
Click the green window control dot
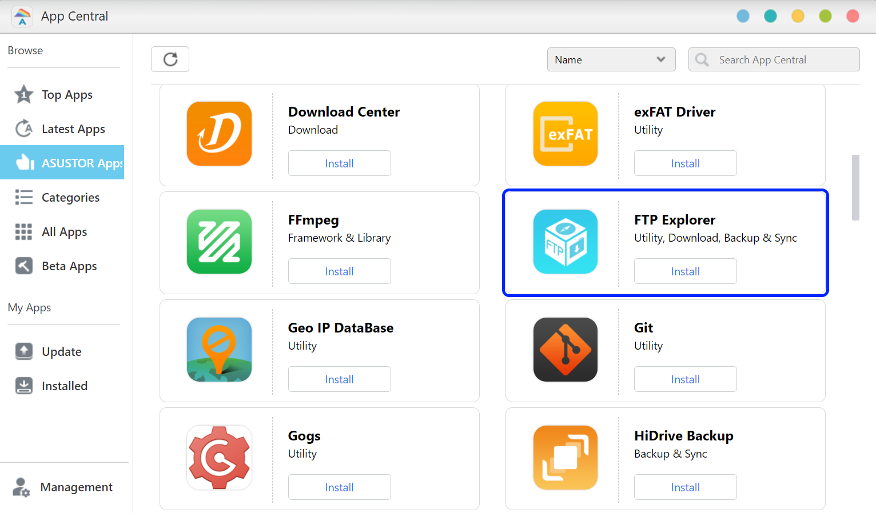tap(825, 16)
